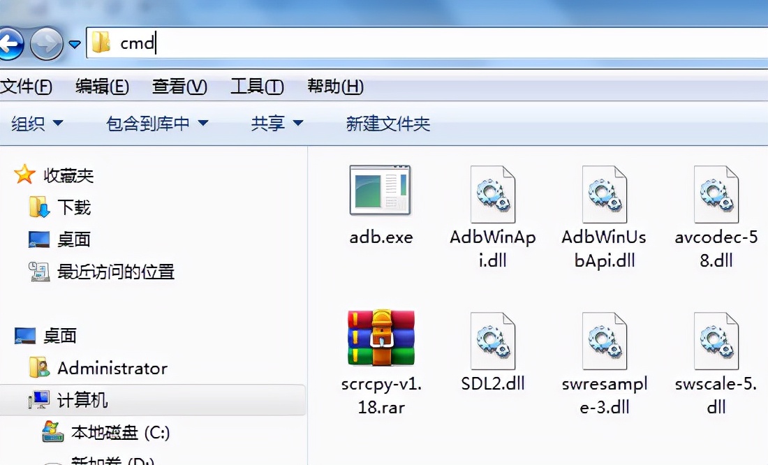Click the adb.exe file name label
Viewport: 768px width, 465px height.
[x=381, y=237]
